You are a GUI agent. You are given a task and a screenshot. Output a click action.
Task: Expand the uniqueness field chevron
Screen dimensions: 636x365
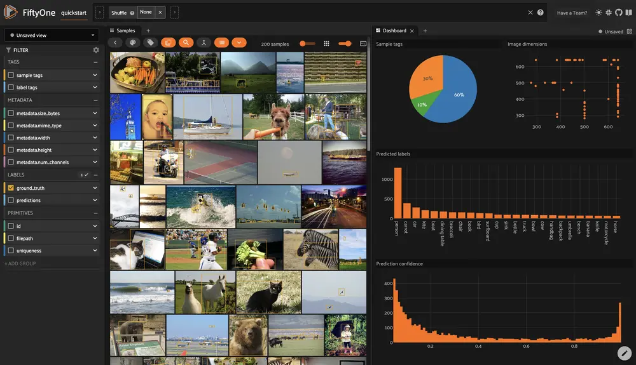(x=95, y=251)
